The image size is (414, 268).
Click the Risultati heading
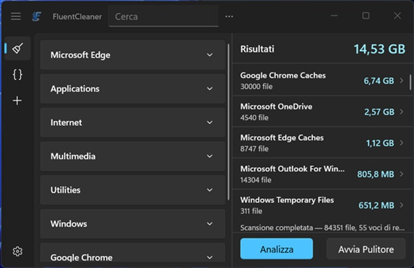click(257, 49)
